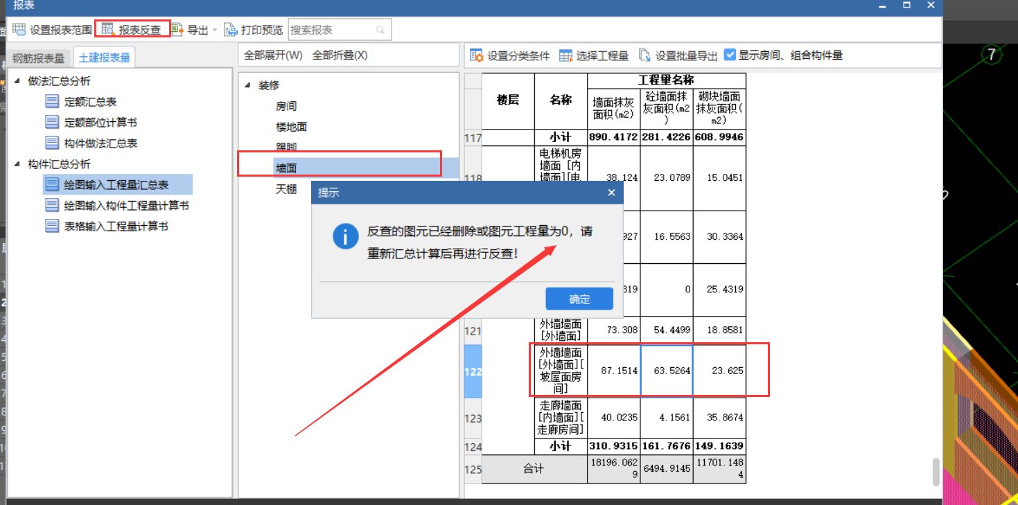Collapse the 做法汇总分析 tree group

pyautogui.click(x=17, y=81)
